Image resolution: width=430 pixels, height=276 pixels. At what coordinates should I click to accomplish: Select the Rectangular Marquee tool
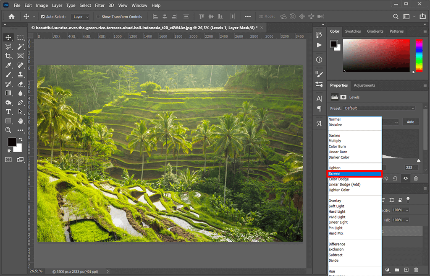(20, 37)
